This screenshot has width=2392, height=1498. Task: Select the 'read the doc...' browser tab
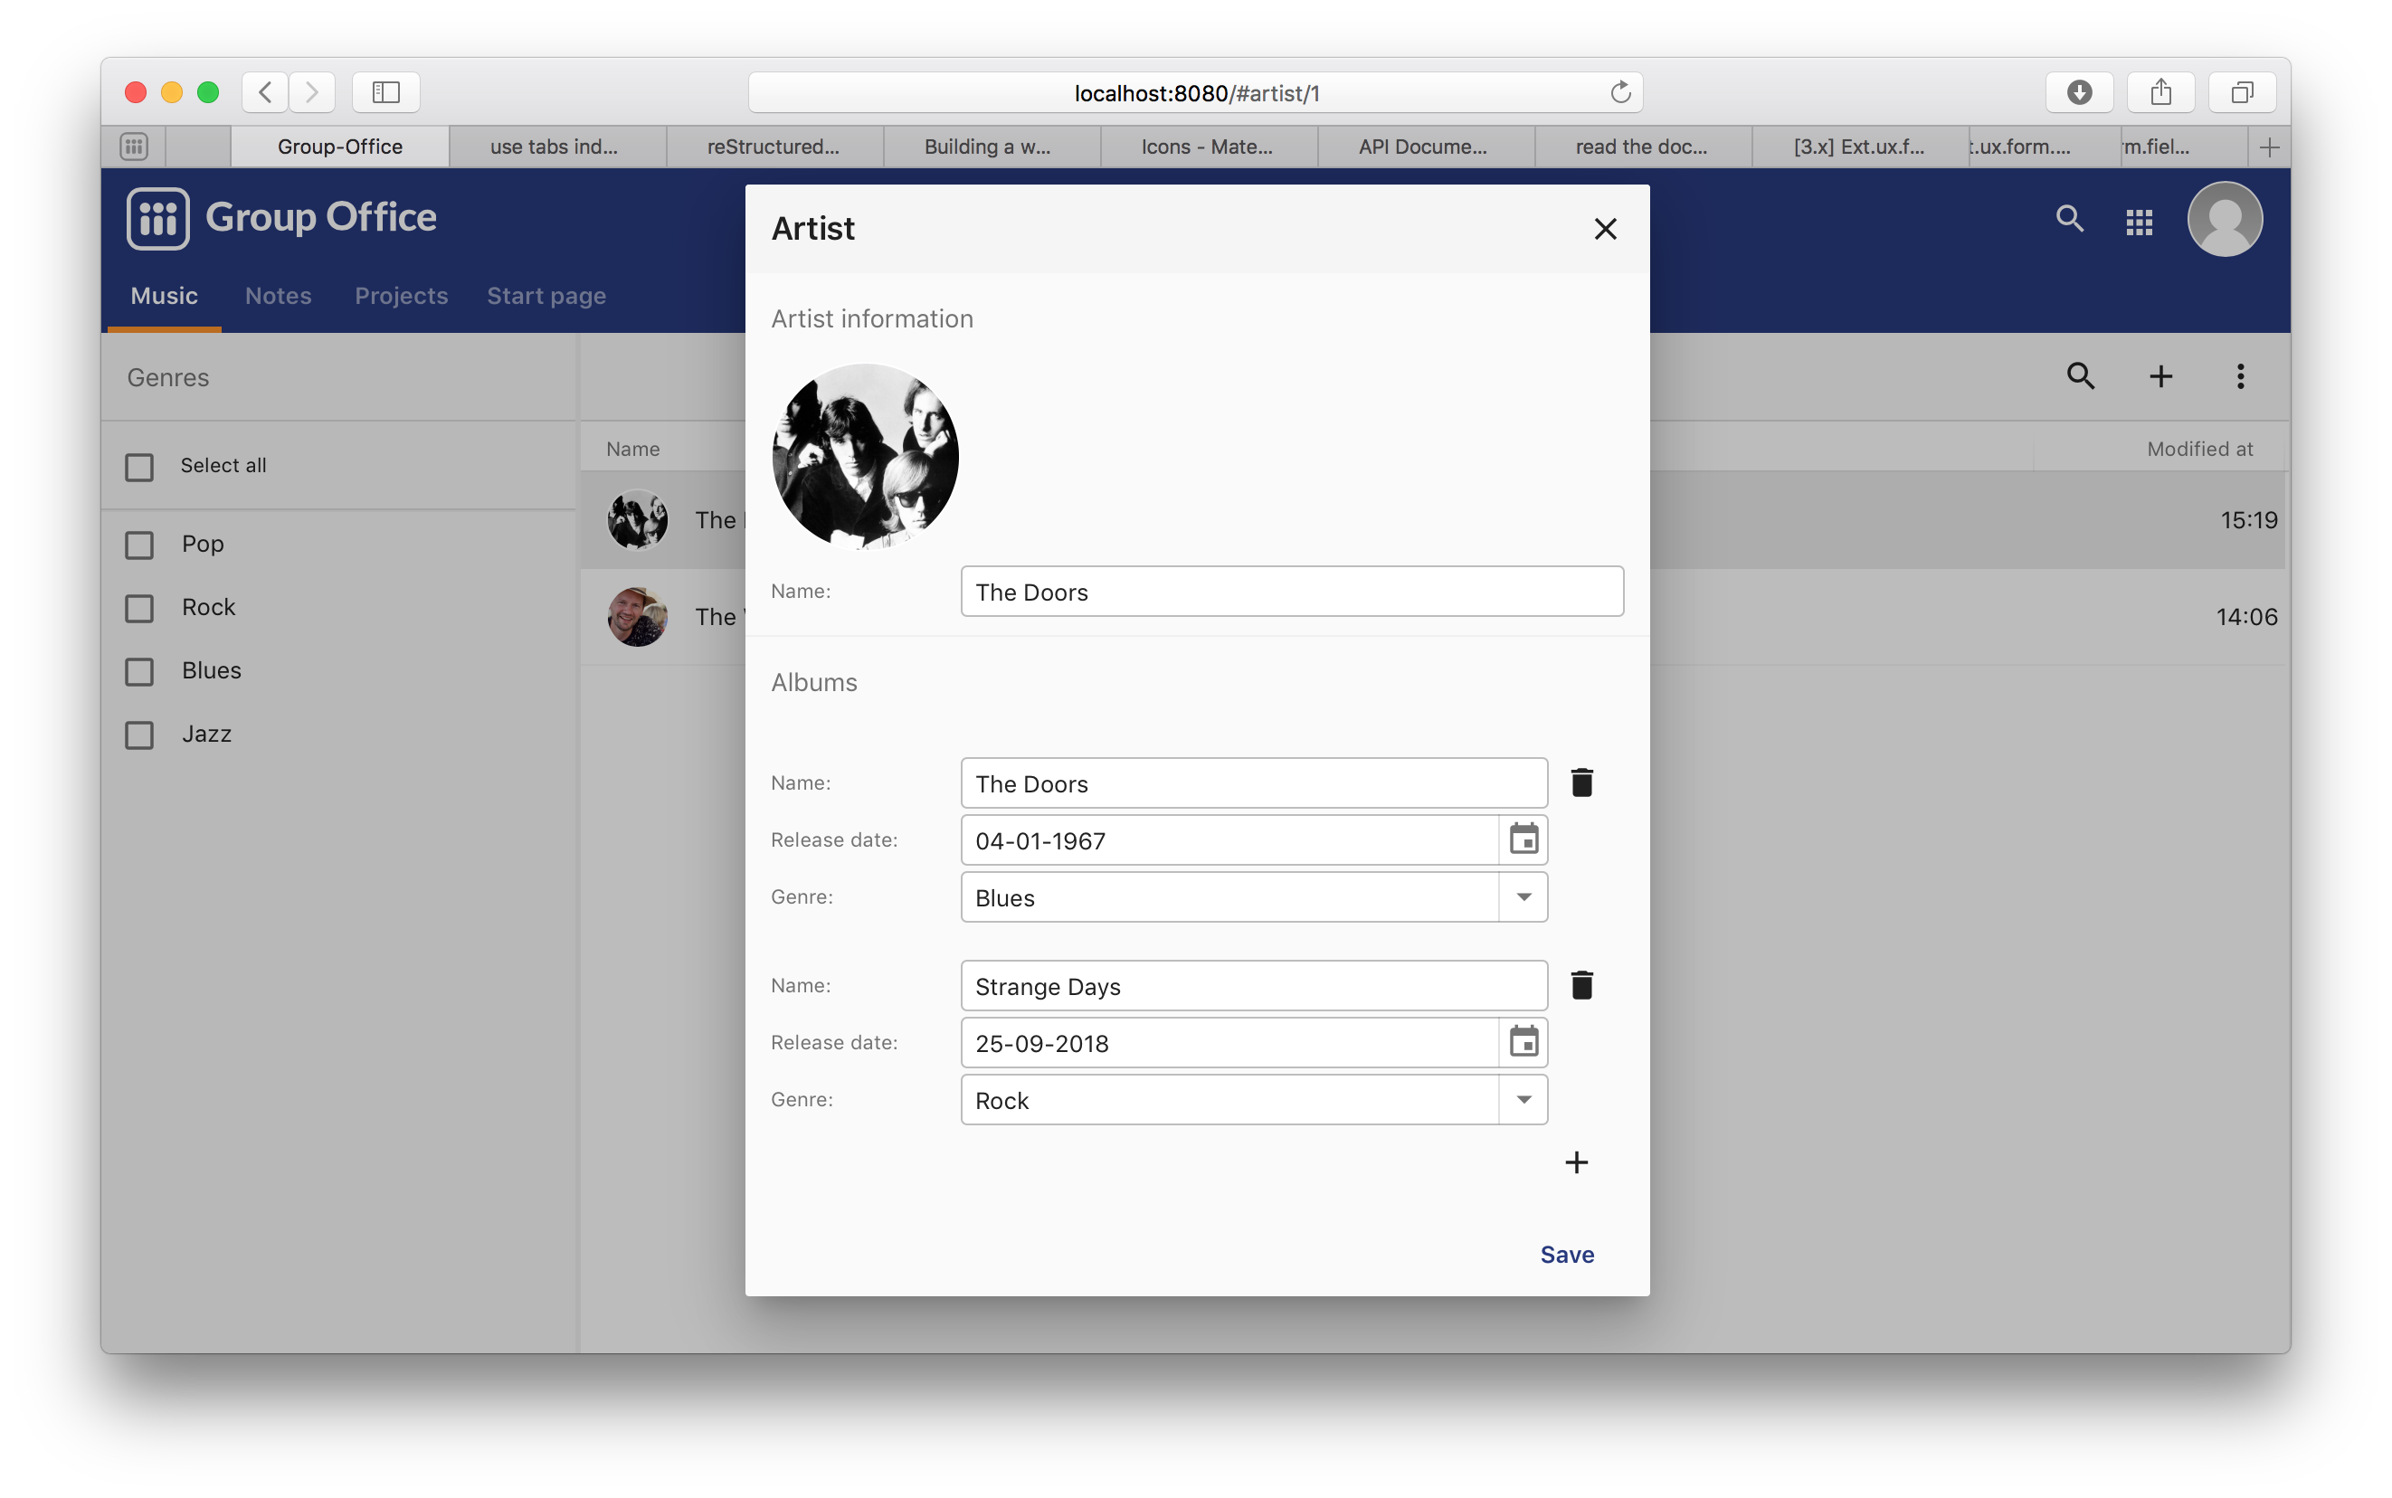pos(1641,147)
